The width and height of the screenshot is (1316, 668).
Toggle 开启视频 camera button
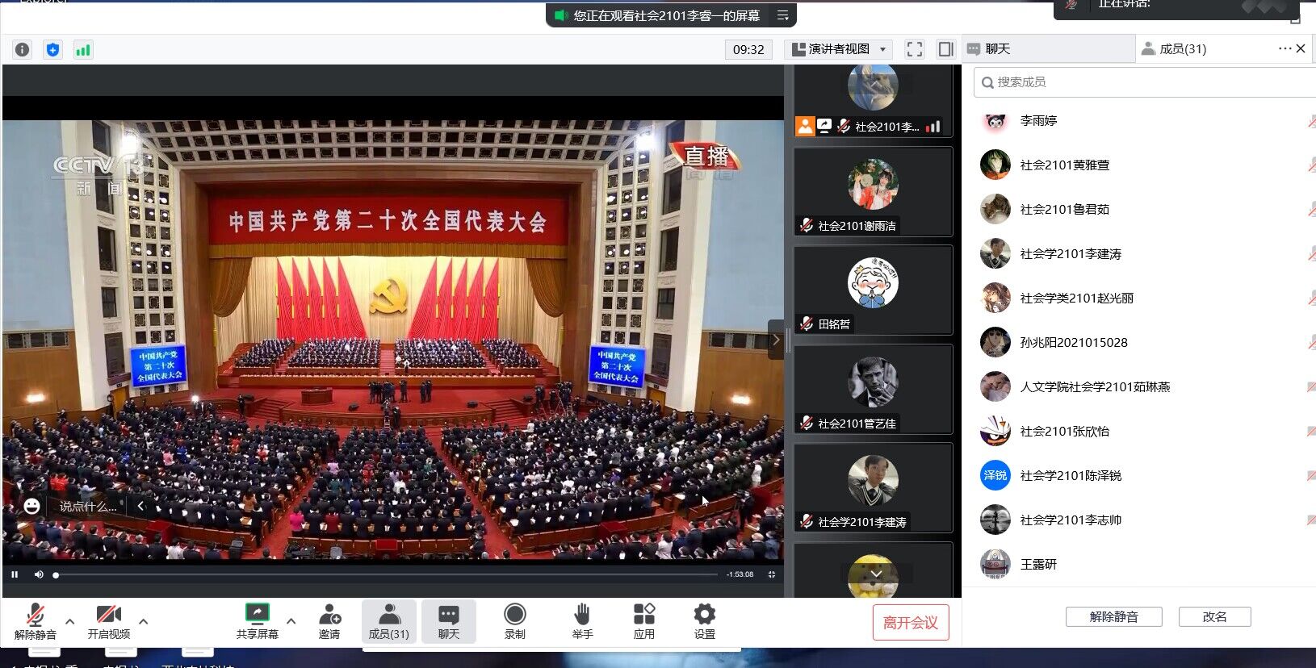(x=108, y=621)
